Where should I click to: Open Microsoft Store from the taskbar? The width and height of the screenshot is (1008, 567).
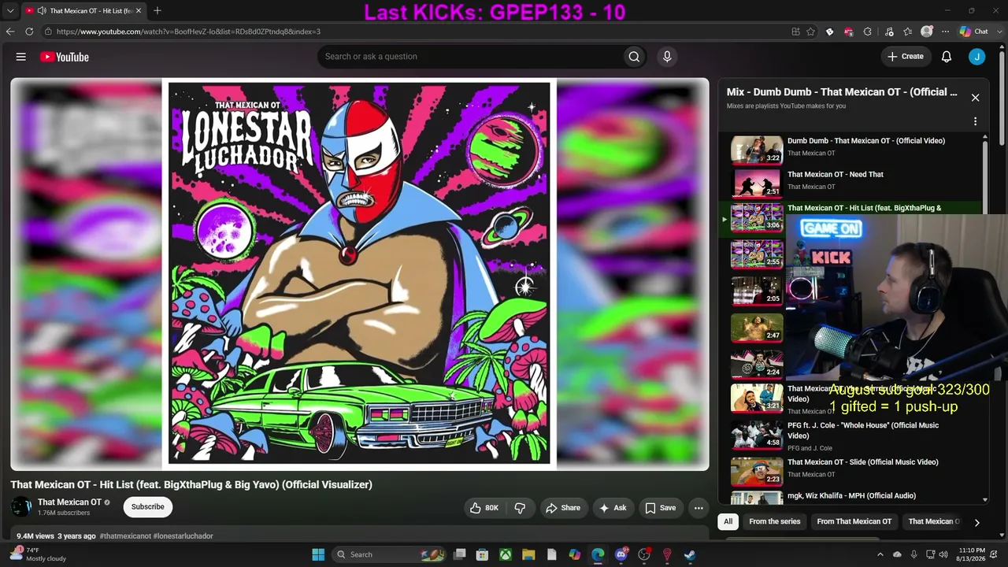[483, 554]
